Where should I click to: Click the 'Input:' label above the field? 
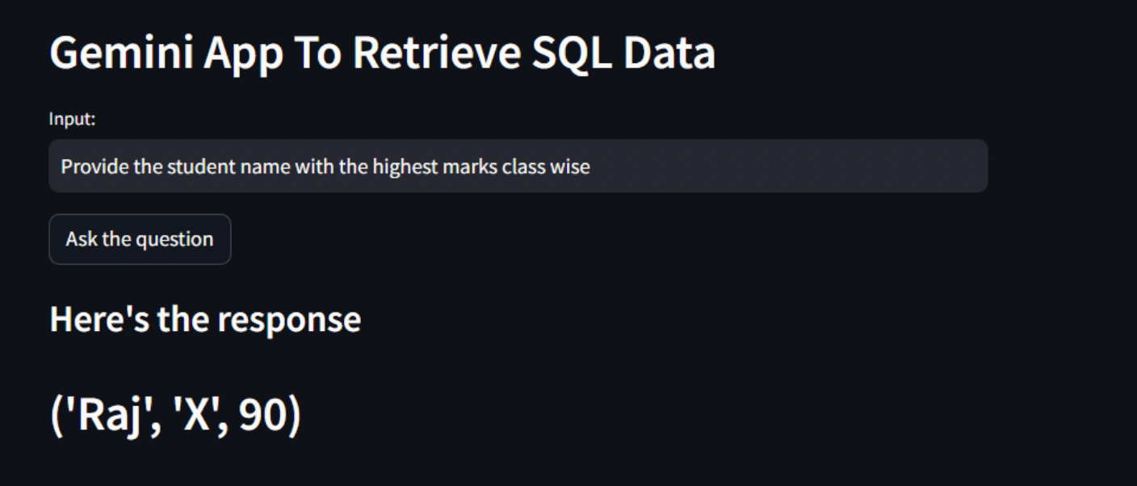coord(73,119)
